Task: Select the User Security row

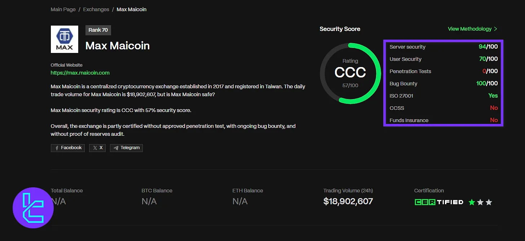Action: click(x=444, y=59)
